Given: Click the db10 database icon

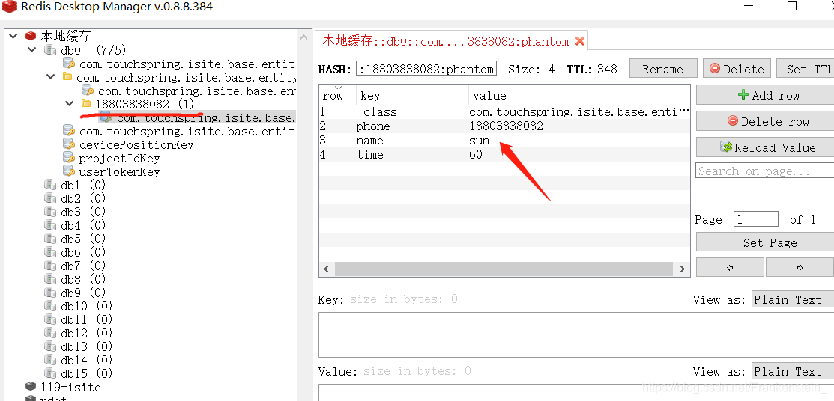Looking at the screenshot, I should click(50, 306).
